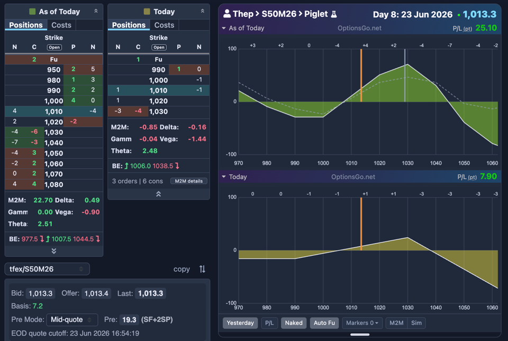Viewport: 508px width, 341px height.
Task: Click S50M26 in the breadcrumb
Action: click(x=279, y=14)
